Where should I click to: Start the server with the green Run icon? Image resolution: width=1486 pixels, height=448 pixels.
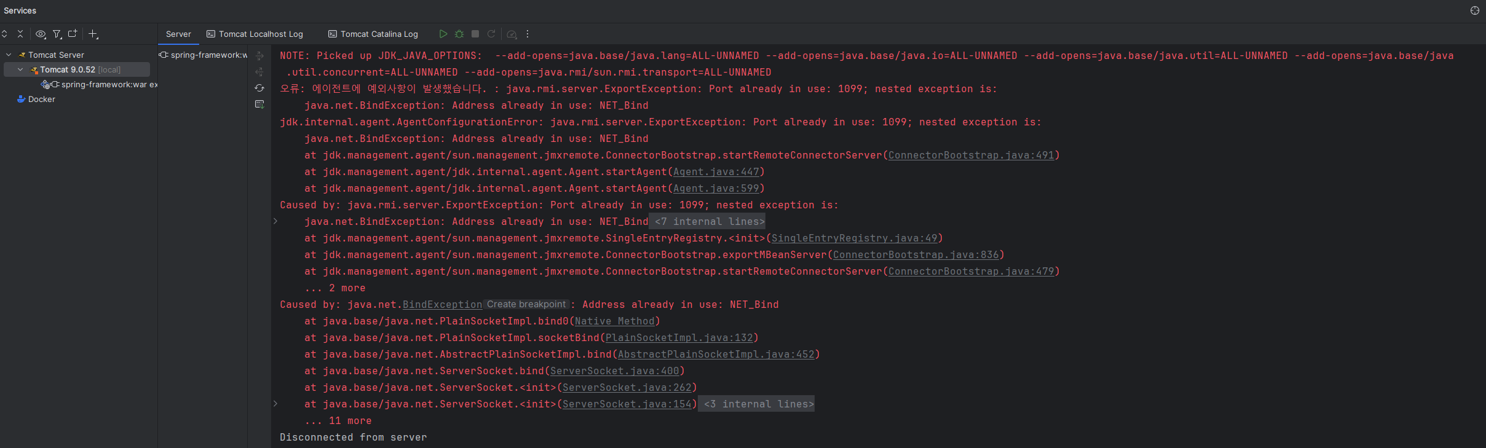point(443,34)
